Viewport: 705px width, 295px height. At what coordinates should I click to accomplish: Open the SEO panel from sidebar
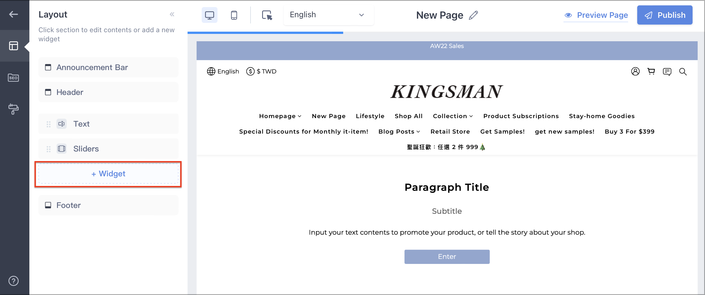click(x=14, y=78)
